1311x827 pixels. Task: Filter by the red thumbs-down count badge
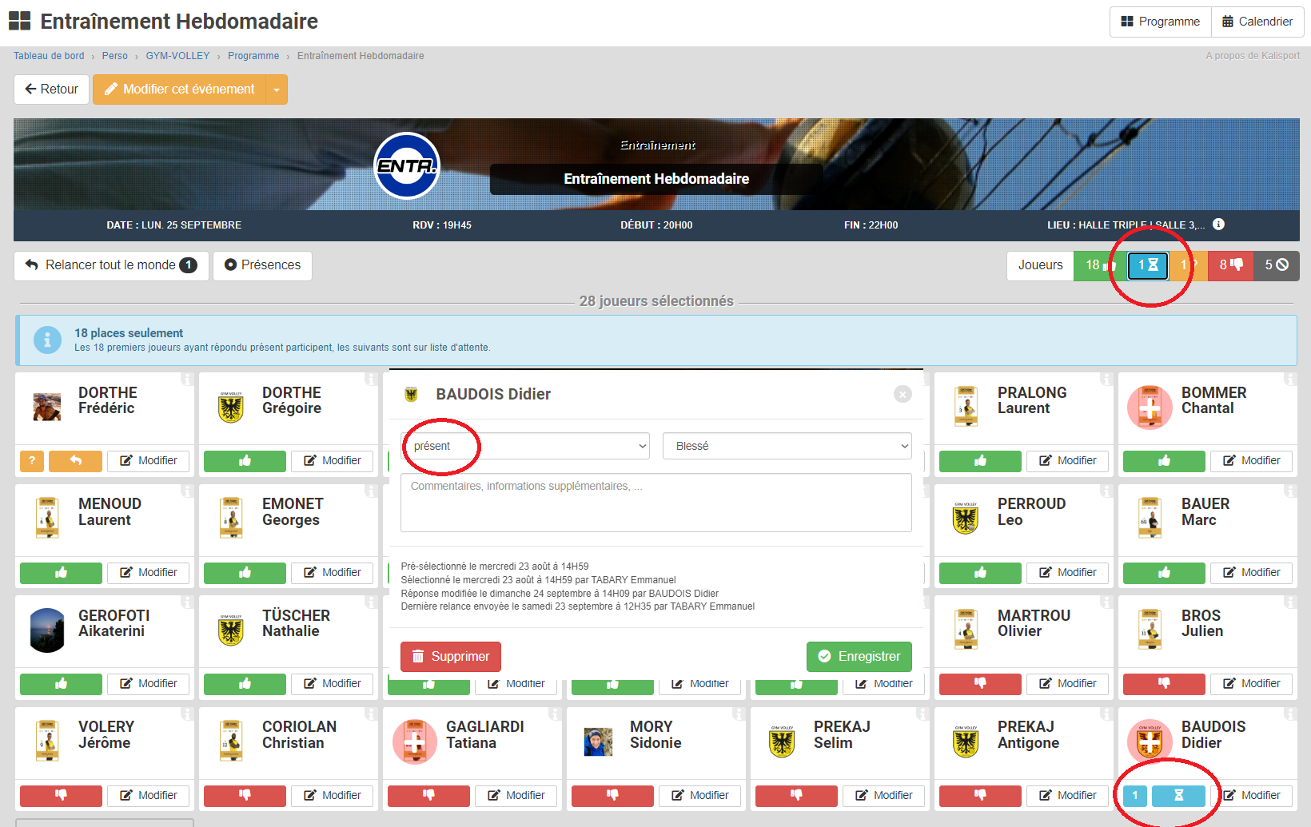click(1230, 265)
